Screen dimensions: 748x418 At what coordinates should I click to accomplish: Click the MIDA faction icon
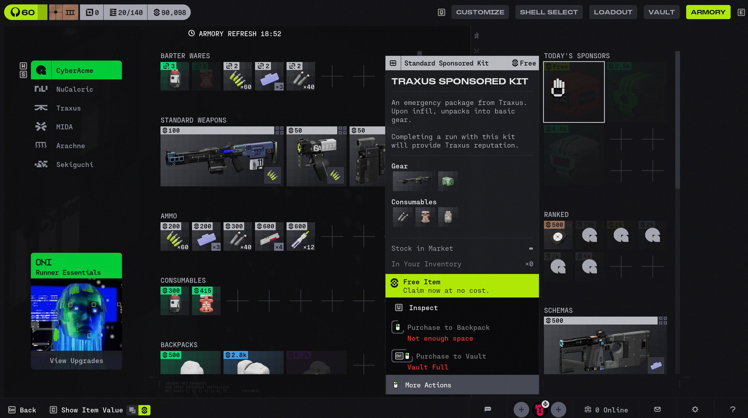coord(41,127)
